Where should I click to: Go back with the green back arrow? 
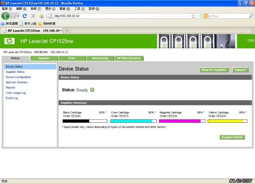pyautogui.click(x=5, y=16)
